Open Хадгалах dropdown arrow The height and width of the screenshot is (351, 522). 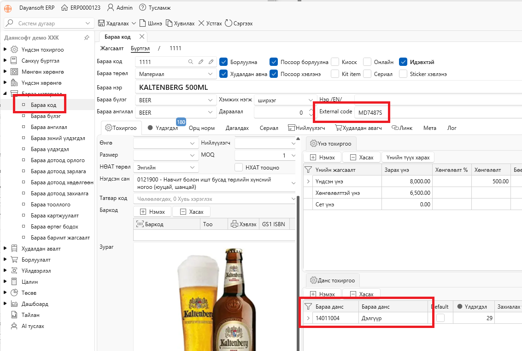click(134, 23)
